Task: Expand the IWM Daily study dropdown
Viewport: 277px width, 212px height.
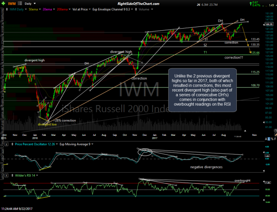Action: tap(26, 10)
